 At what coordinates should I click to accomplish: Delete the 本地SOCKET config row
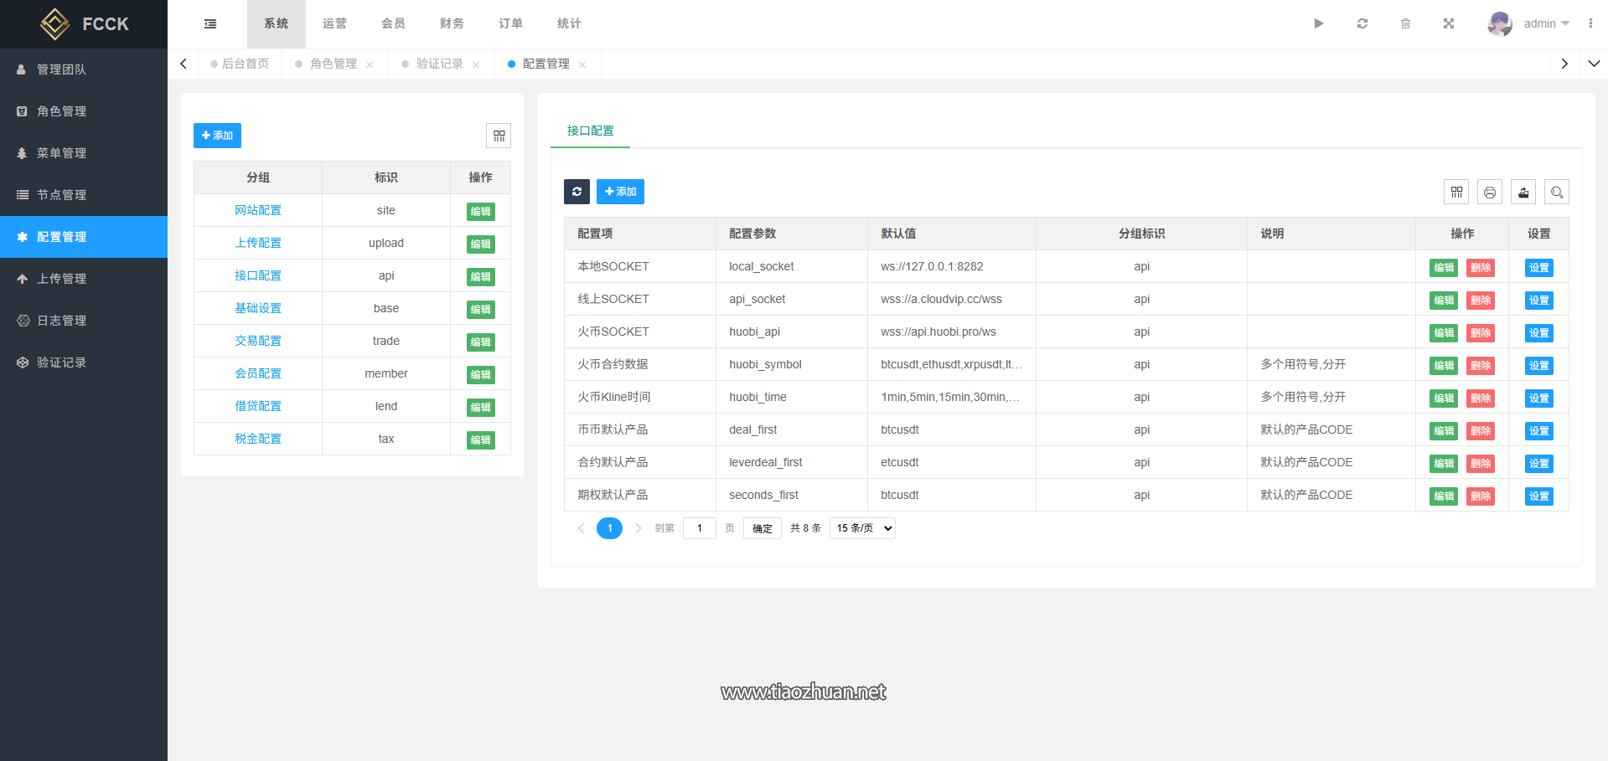(1481, 268)
